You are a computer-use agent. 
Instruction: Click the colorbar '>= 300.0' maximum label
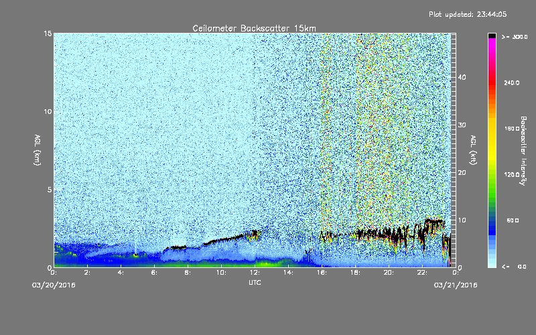pyautogui.click(x=515, y=37)
